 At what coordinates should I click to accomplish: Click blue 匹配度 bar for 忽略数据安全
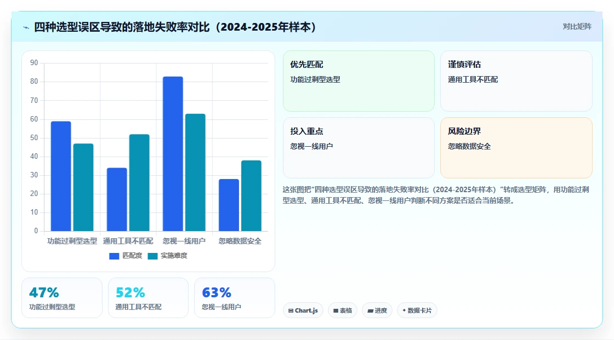point(229,205)
